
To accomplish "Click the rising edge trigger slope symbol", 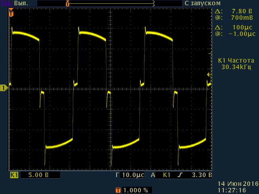I will tap(178, 175).
